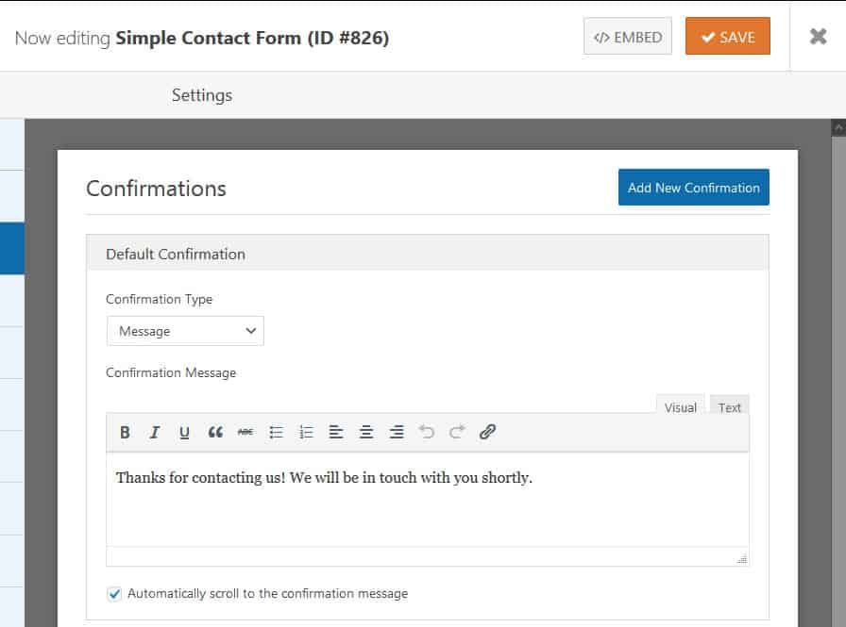Apply underline formatting to the message
The image size is (846, 627).
tap(185, 432)
